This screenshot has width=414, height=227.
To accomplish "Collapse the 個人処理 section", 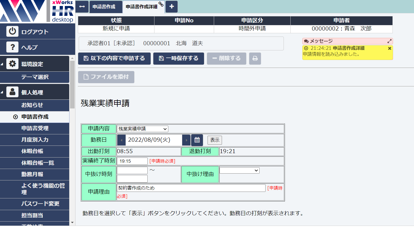I will pos(2,92).
